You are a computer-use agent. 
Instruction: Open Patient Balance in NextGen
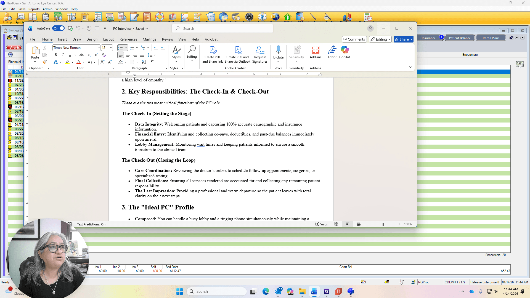(x=460, y=38)
